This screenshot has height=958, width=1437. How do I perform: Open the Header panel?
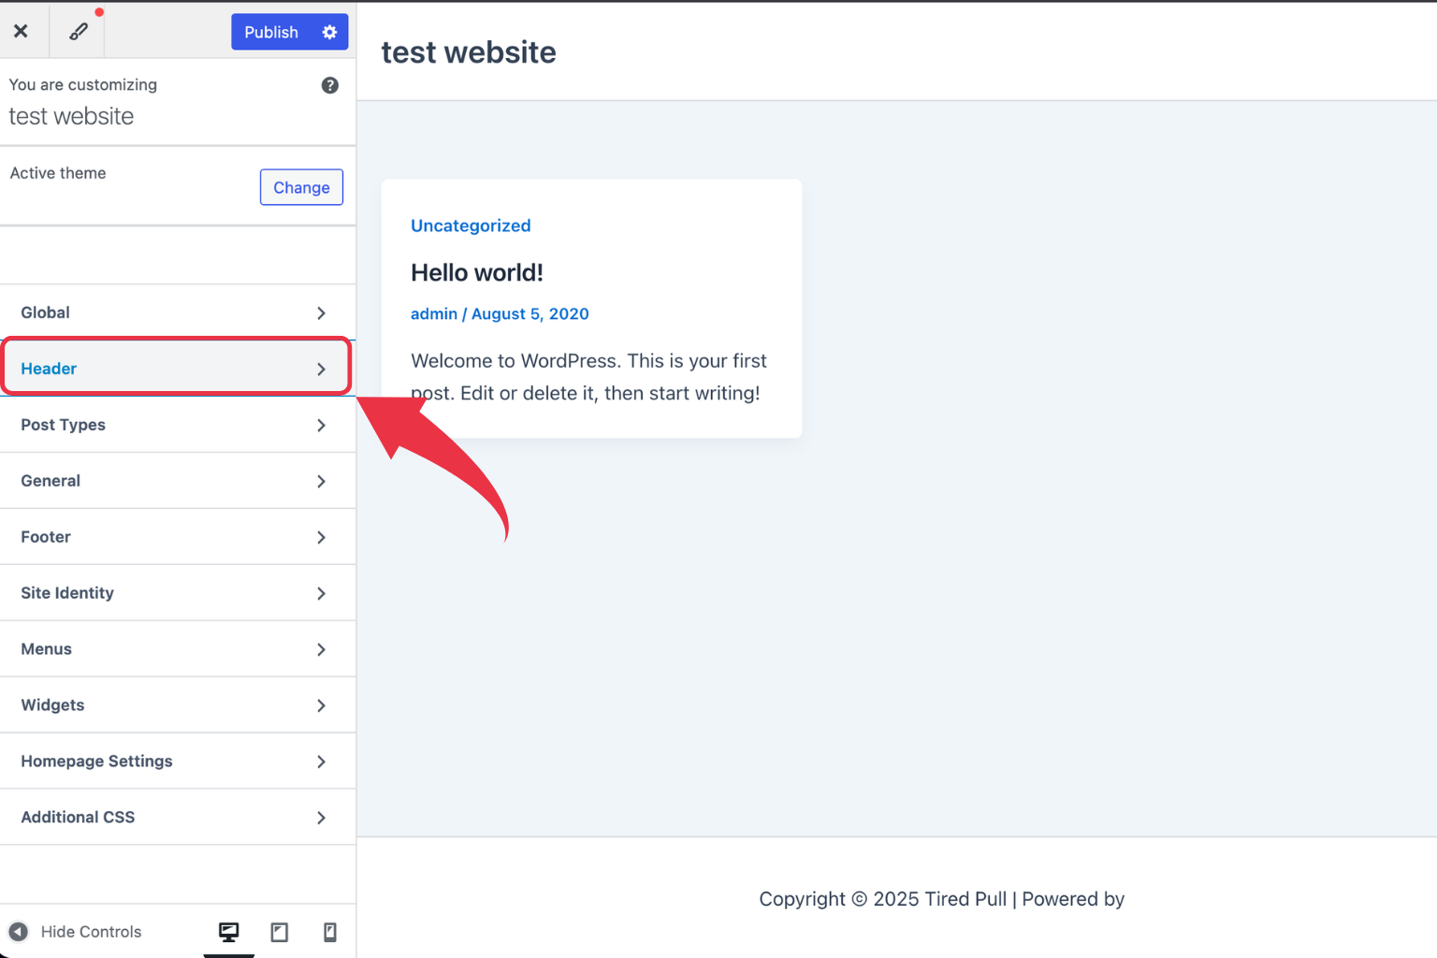(176, 368)
